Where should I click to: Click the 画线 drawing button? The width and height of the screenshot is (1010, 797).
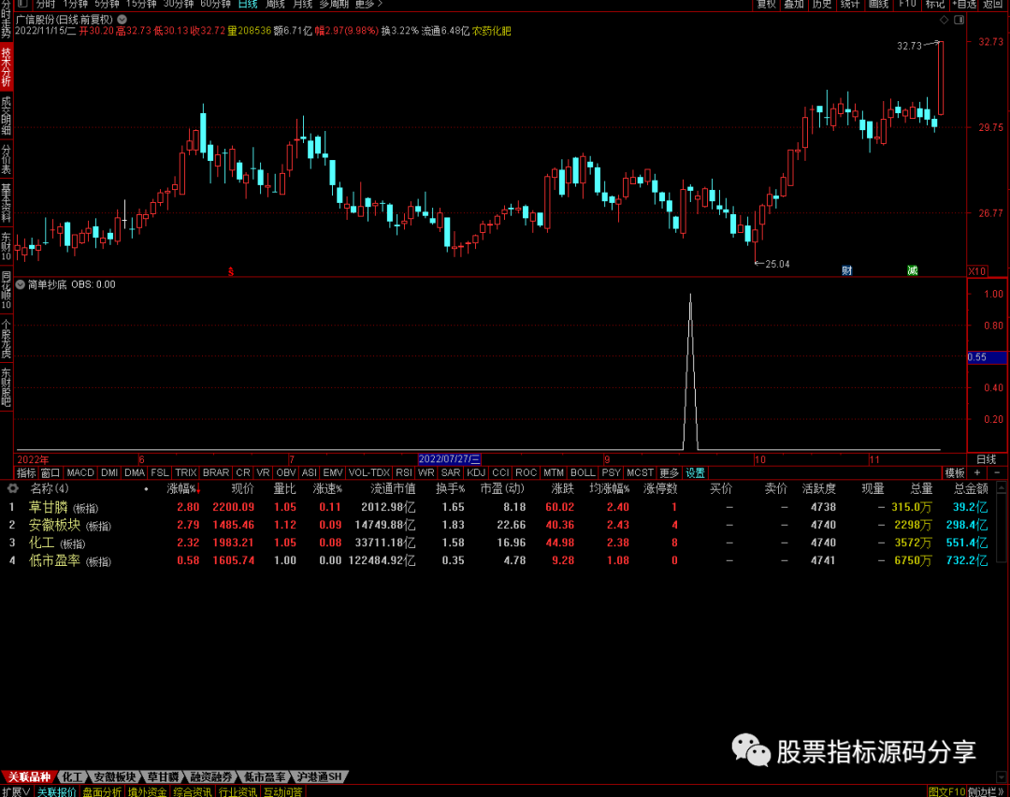pos(878,4)
